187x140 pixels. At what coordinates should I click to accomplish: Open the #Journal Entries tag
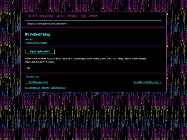[x=32, y=43]
